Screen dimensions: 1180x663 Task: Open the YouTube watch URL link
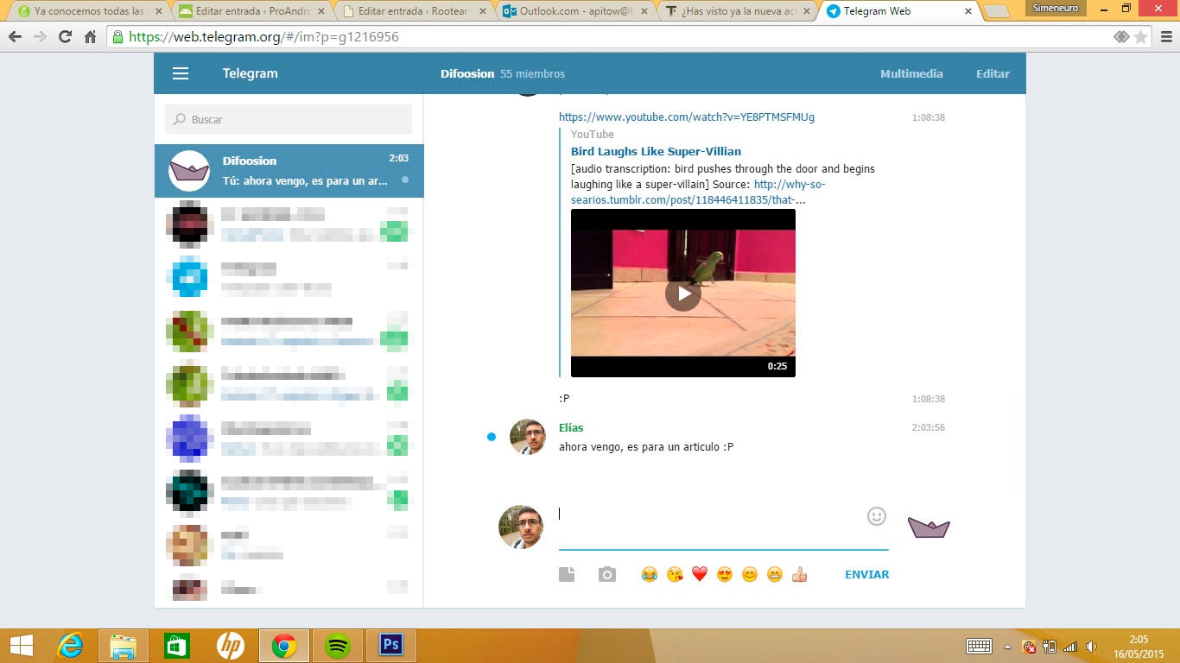(x=687, y=117)
